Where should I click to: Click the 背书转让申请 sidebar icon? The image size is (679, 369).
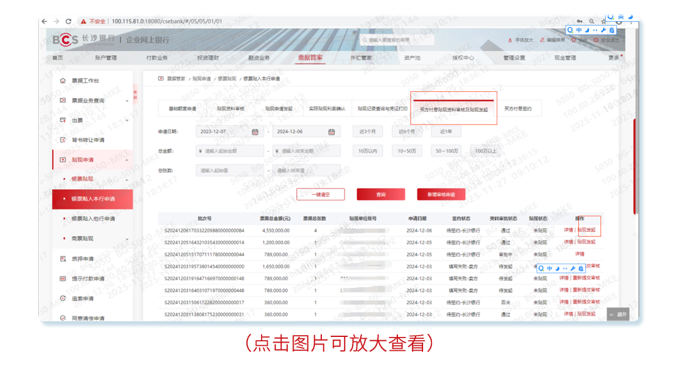pos(63,140)
